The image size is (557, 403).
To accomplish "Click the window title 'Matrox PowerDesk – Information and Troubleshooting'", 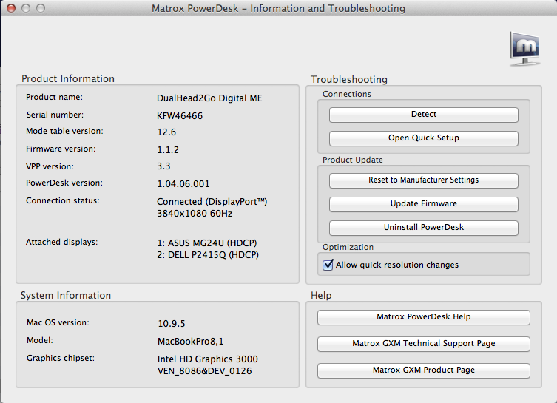I will click(x=278, y=8).
